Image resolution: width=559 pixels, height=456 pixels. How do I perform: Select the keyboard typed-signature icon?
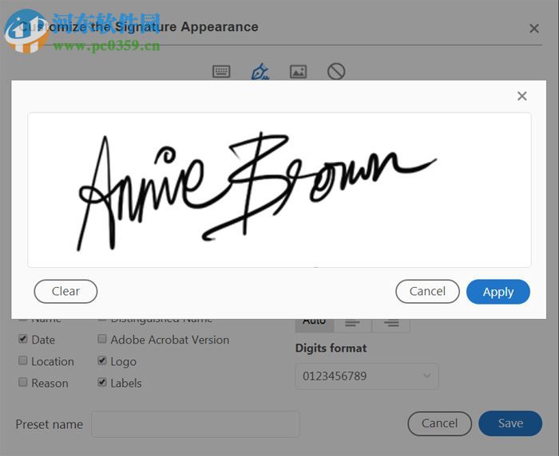pyautogui.click(x=221, y=72)
